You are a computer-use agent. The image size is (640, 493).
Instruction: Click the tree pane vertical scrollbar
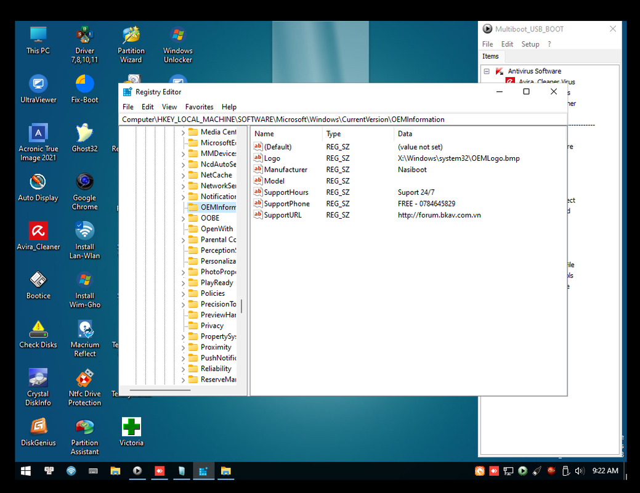pyautogui.click(x=241, y=306)
